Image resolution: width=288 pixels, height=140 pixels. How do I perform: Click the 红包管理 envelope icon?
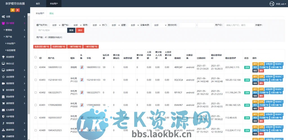click(x=3, y=110)
